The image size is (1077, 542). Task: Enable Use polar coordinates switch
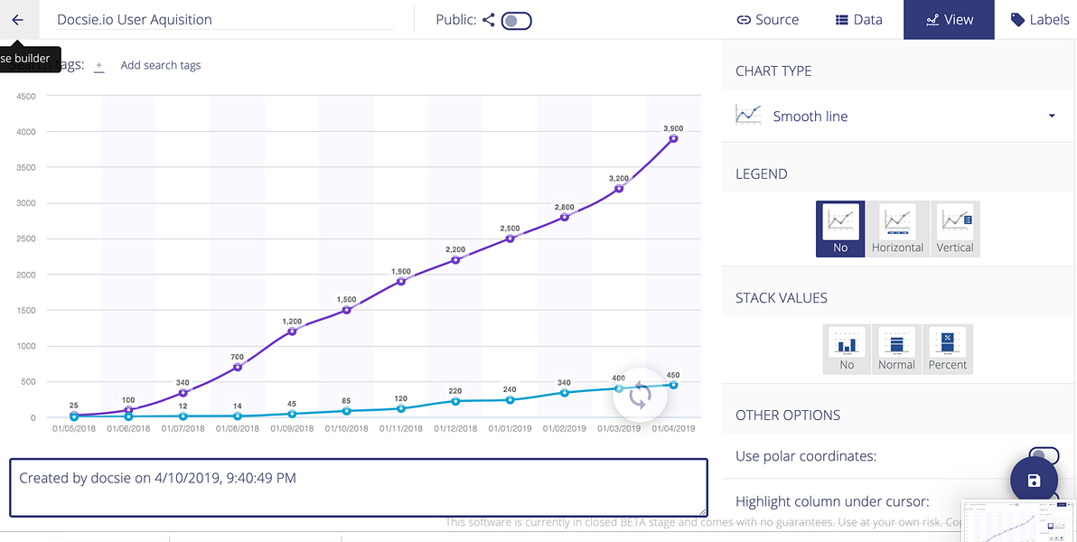pyautogui.click(x=1044, y=455)
